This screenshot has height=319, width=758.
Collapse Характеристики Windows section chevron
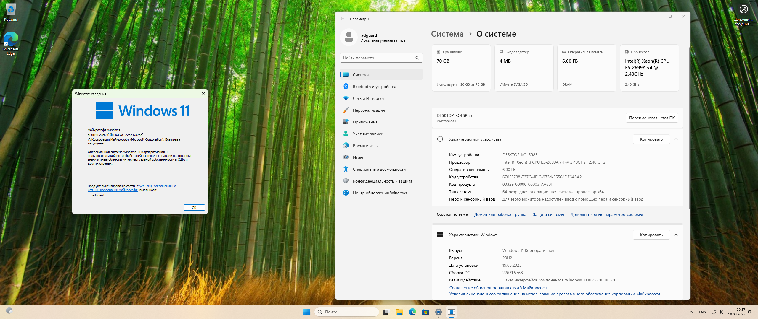pos(676,235)
